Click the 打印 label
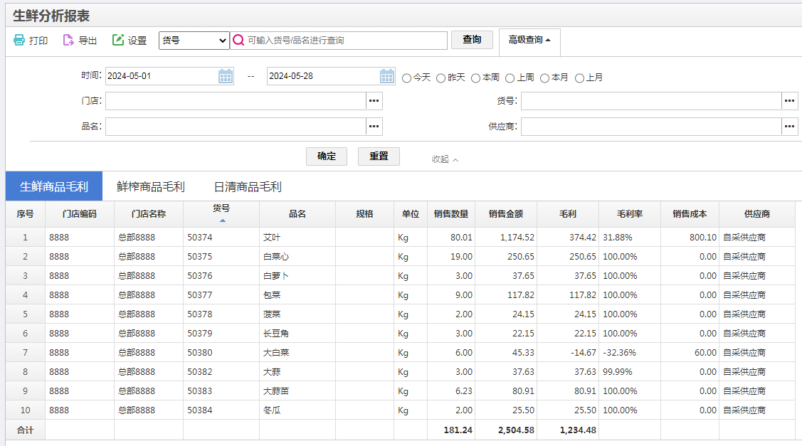802x446 pixels. point(38,41)
